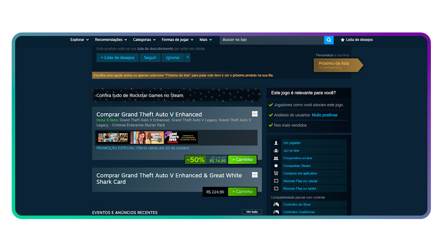The height and width of the screenshot is (232, 443).
Task: Click the Buscar na loja search field
Action: pyautogui.click(x=272, y=40)
